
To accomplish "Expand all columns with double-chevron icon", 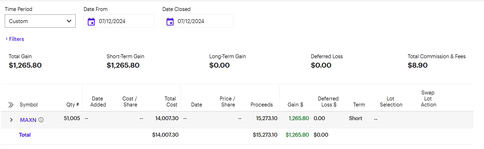I will point(11,105).
